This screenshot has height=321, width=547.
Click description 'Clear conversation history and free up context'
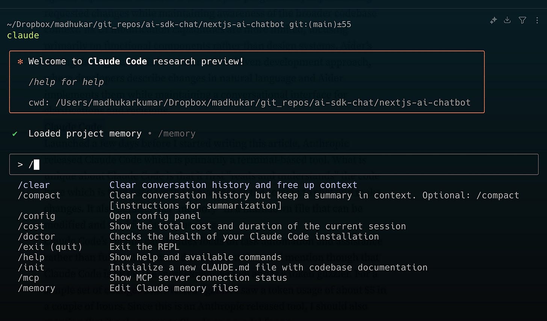(x=233, y=185)
